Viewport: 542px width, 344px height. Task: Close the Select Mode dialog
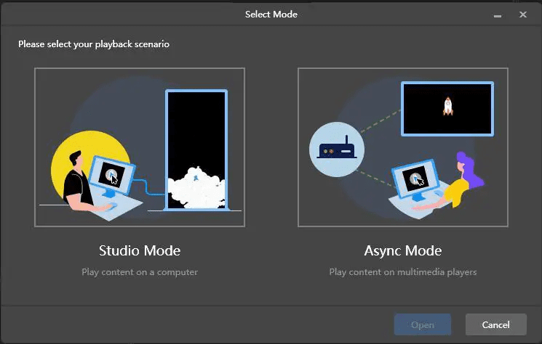tap(523, 15)
